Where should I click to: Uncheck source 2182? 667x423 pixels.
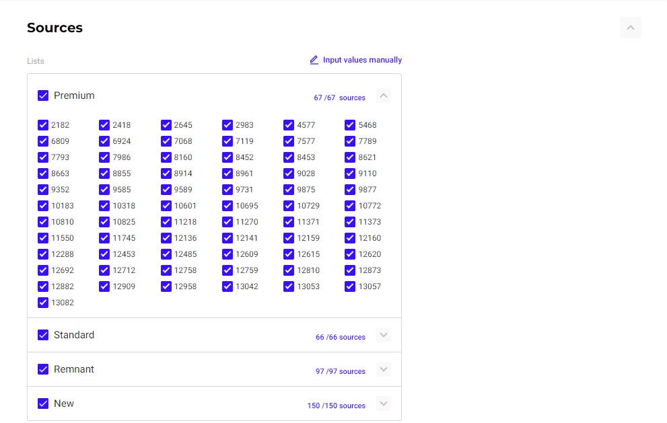43,125
